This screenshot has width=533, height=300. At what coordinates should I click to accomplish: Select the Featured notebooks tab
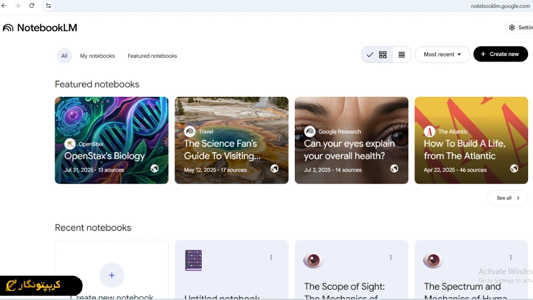pyautogui.click(x=152, y=56)
